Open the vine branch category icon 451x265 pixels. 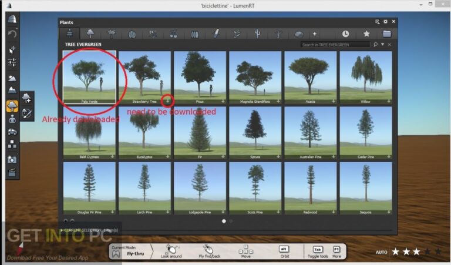click(x=237, y=34)
